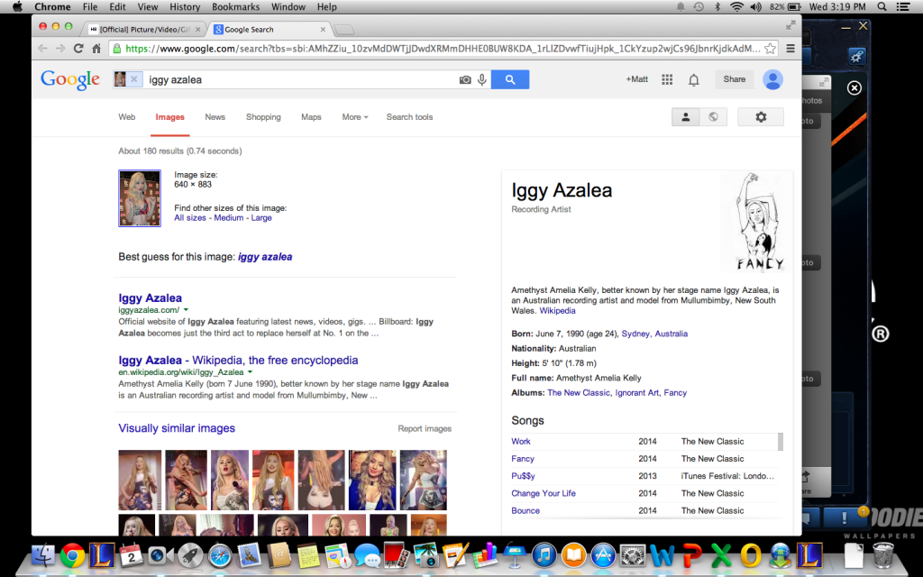
Task: Open the All sizes image link
Action: click(190, 218)
